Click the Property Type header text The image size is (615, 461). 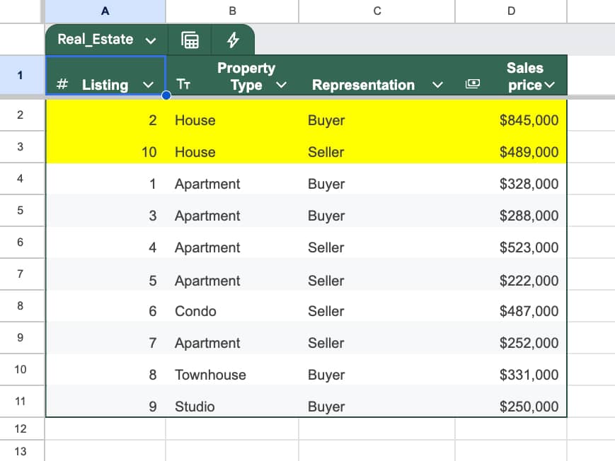(246, 76)
